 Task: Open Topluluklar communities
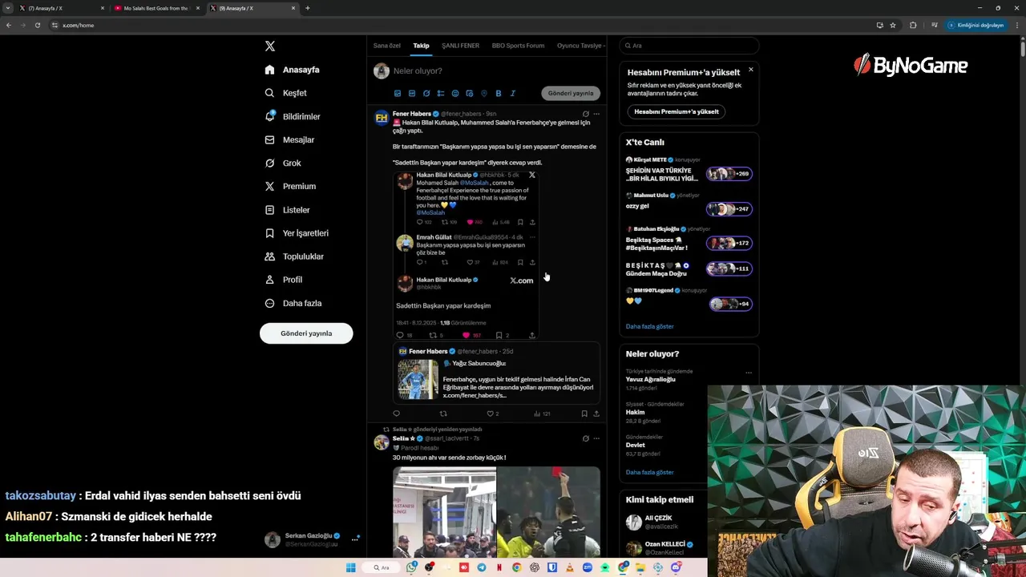(x=294, y=256)
